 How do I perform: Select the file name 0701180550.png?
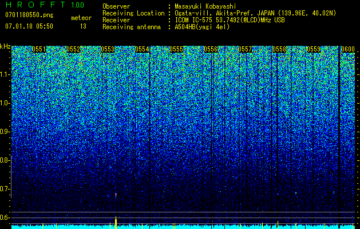tap(29, 15)
